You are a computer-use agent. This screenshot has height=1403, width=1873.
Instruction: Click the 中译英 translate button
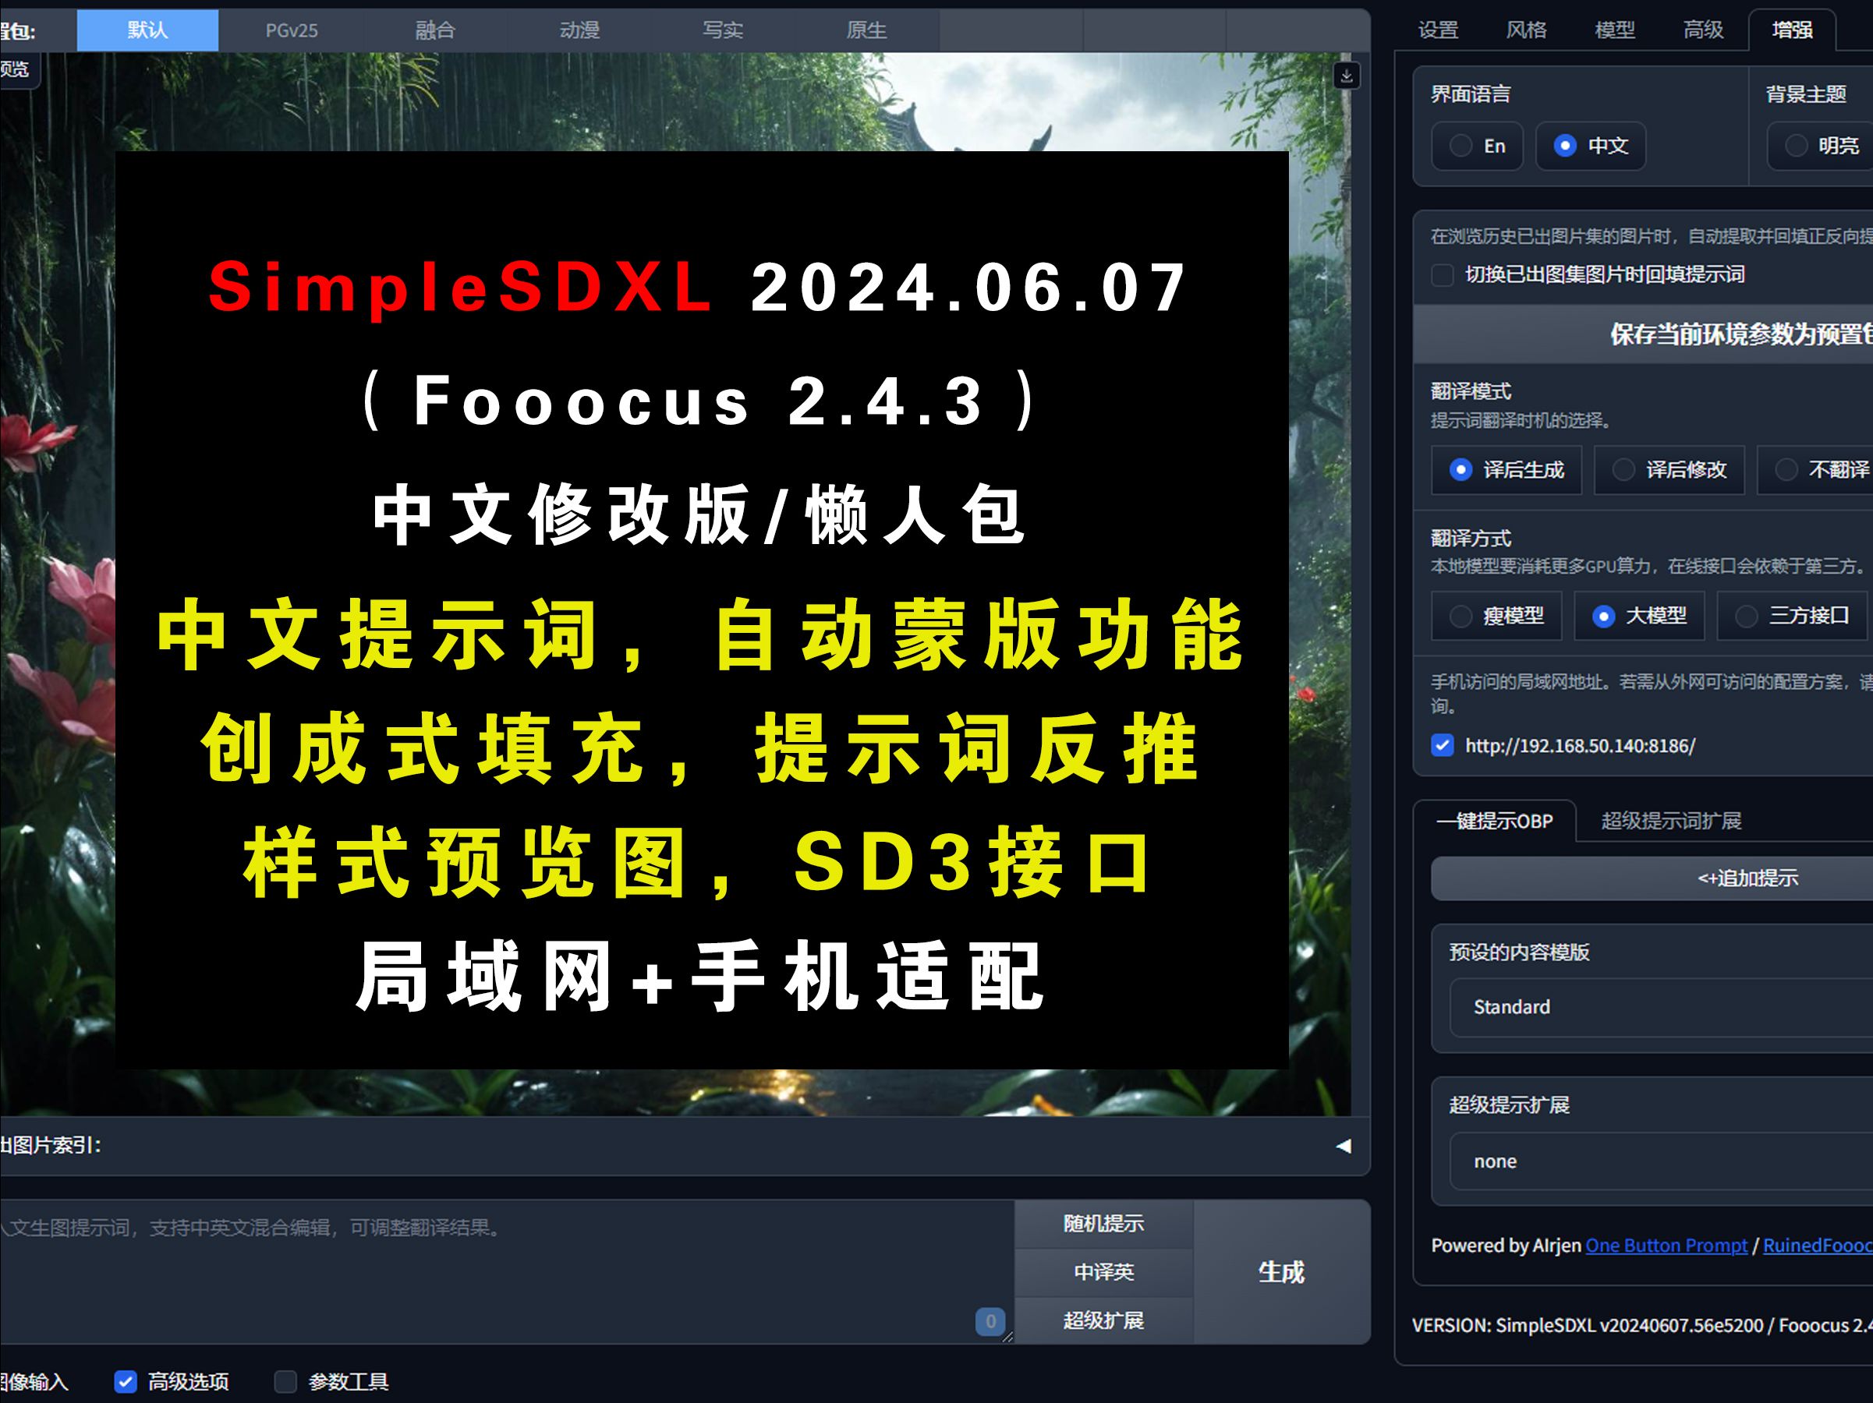pyautogui.click(x=1103, y=1272)
